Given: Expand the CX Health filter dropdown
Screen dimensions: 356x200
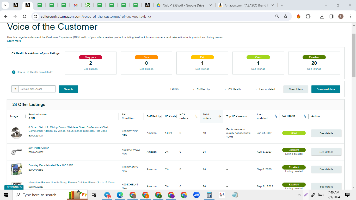Looking at the screenshot, I should click(232, 89).
